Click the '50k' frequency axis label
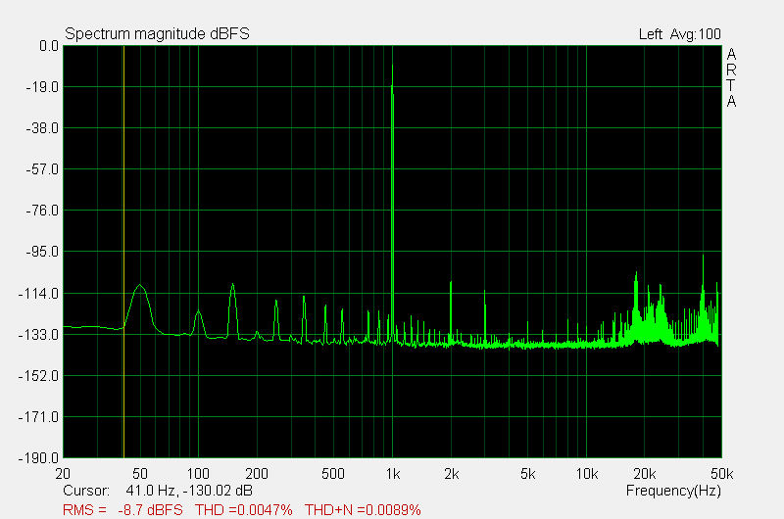The image size is (784, 519). pos(722,474)
